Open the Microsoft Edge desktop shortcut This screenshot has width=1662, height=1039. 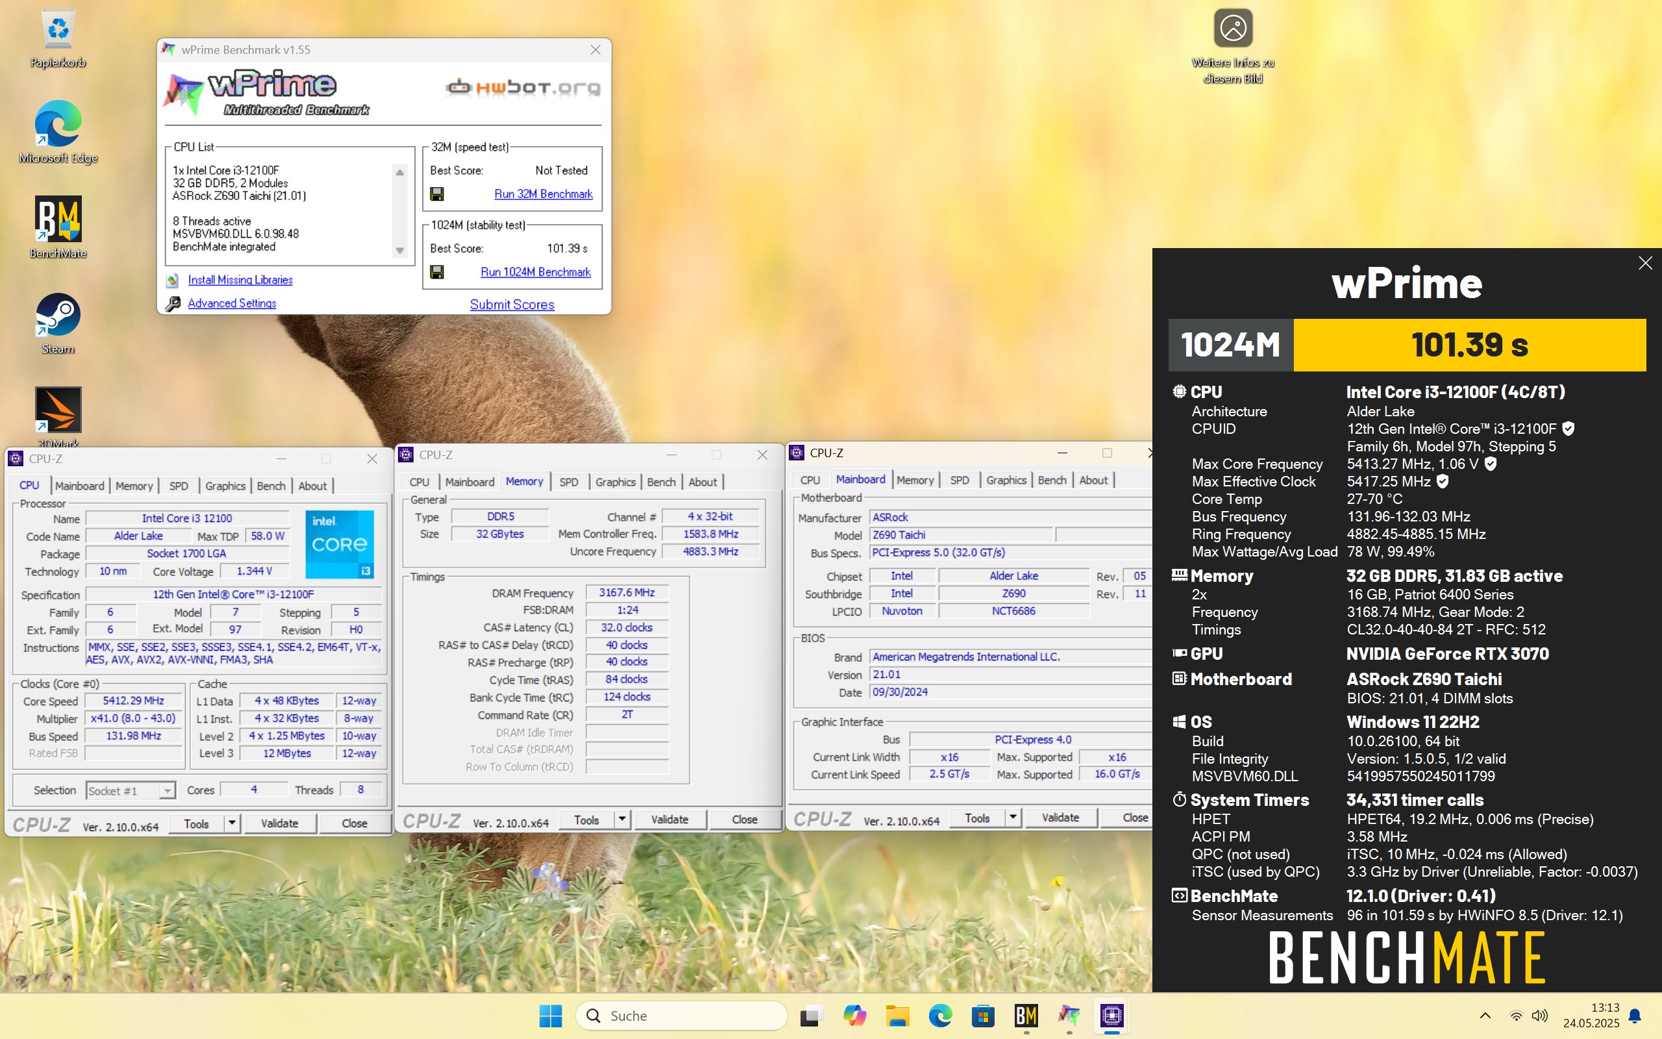[58, 132]
